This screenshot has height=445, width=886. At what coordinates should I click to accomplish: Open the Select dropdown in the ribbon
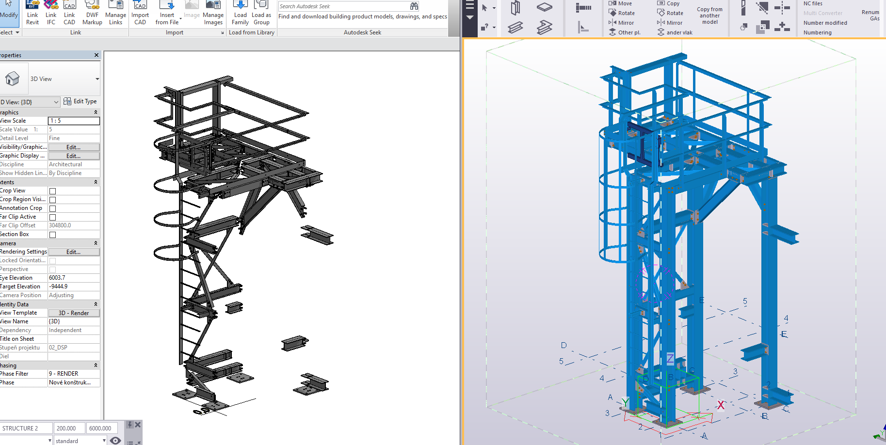[x=10, y=32]
